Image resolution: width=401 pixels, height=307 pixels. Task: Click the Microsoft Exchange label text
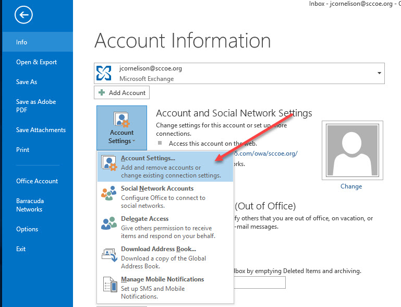(x=147, y=79)
